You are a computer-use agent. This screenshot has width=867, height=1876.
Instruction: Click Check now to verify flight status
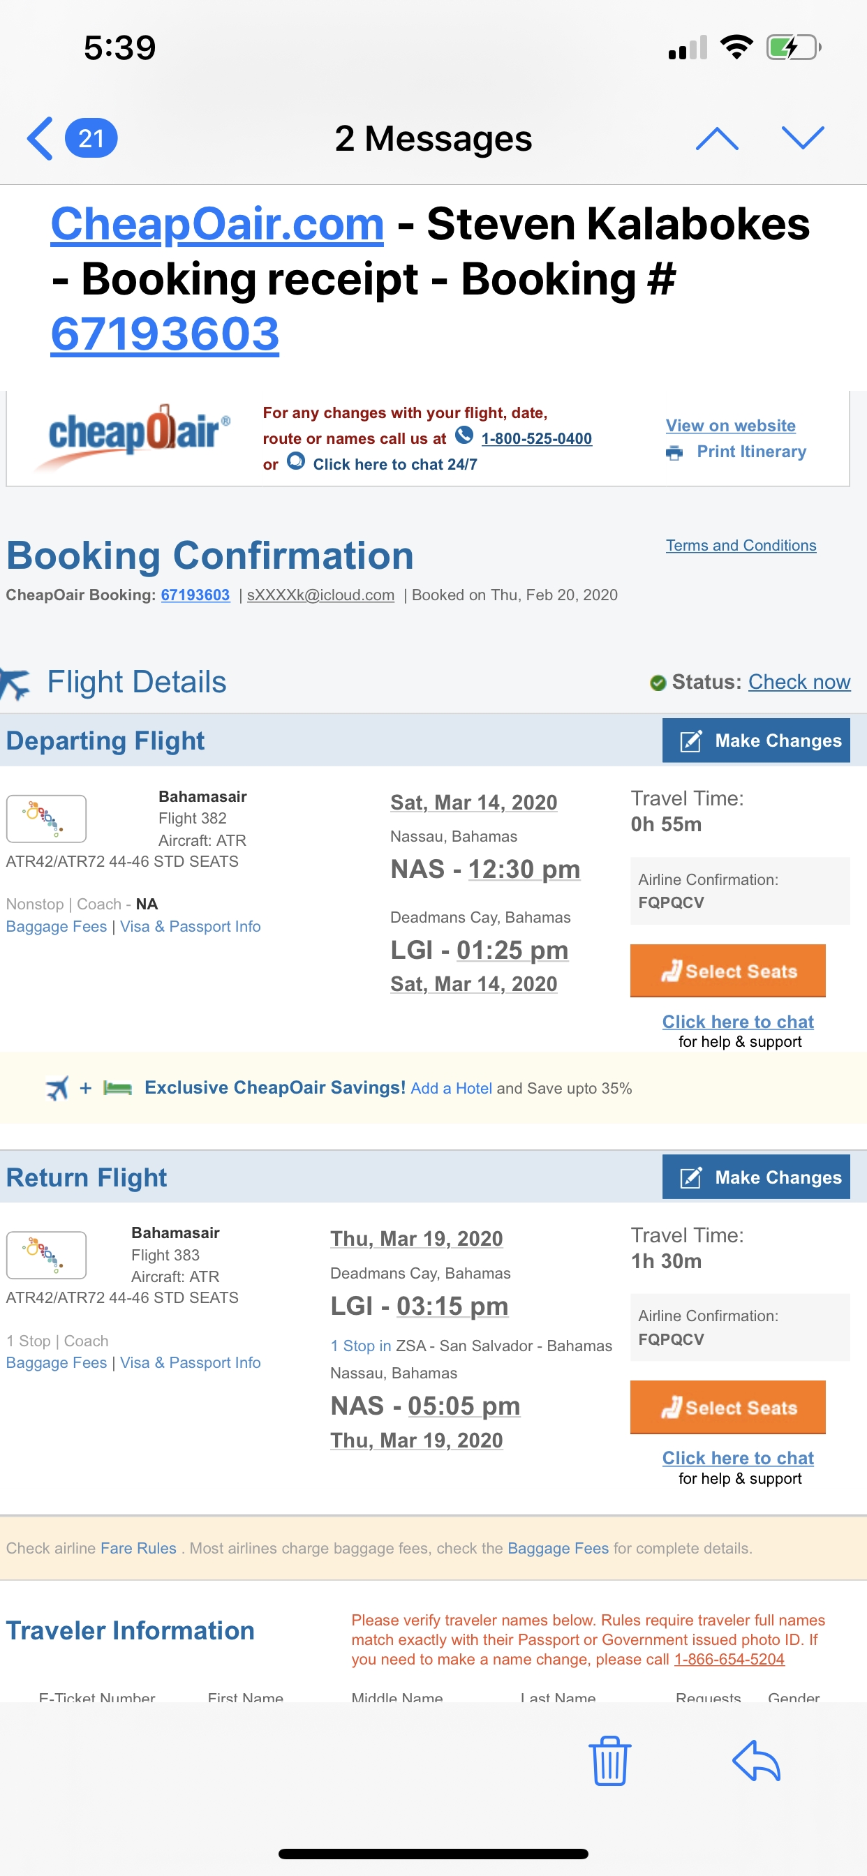(799, 683)
